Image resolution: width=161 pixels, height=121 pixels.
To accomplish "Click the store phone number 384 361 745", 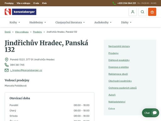I will point(17,65).
